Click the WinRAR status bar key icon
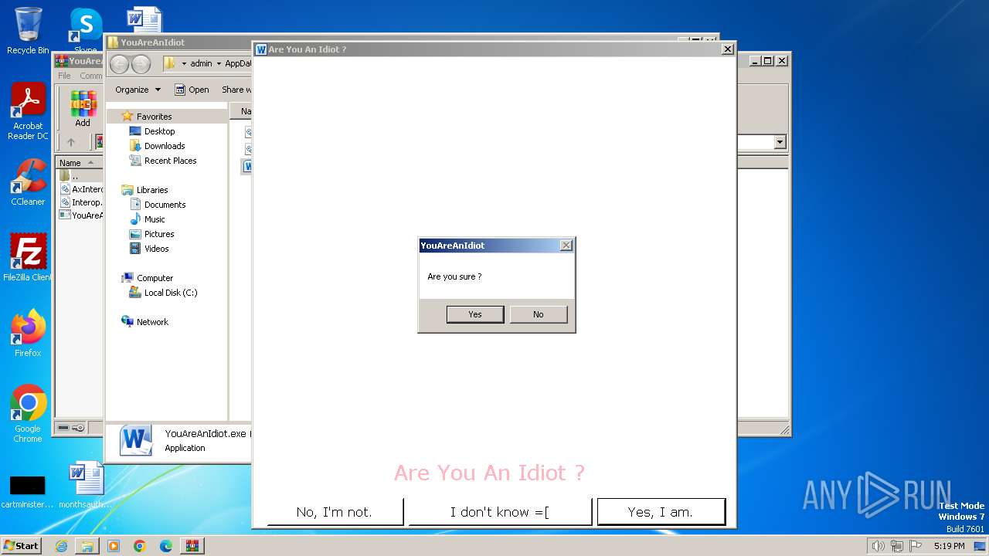This screenshot has width=989, height=556. 78,428
